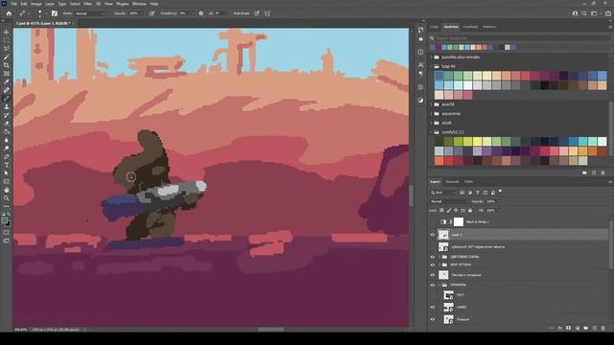This screenshot has width=614, height=345.
Task: Open symmetry paint options icon
Action: tap(268, 13)
